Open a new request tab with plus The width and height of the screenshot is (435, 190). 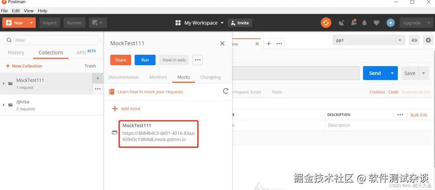269,43
